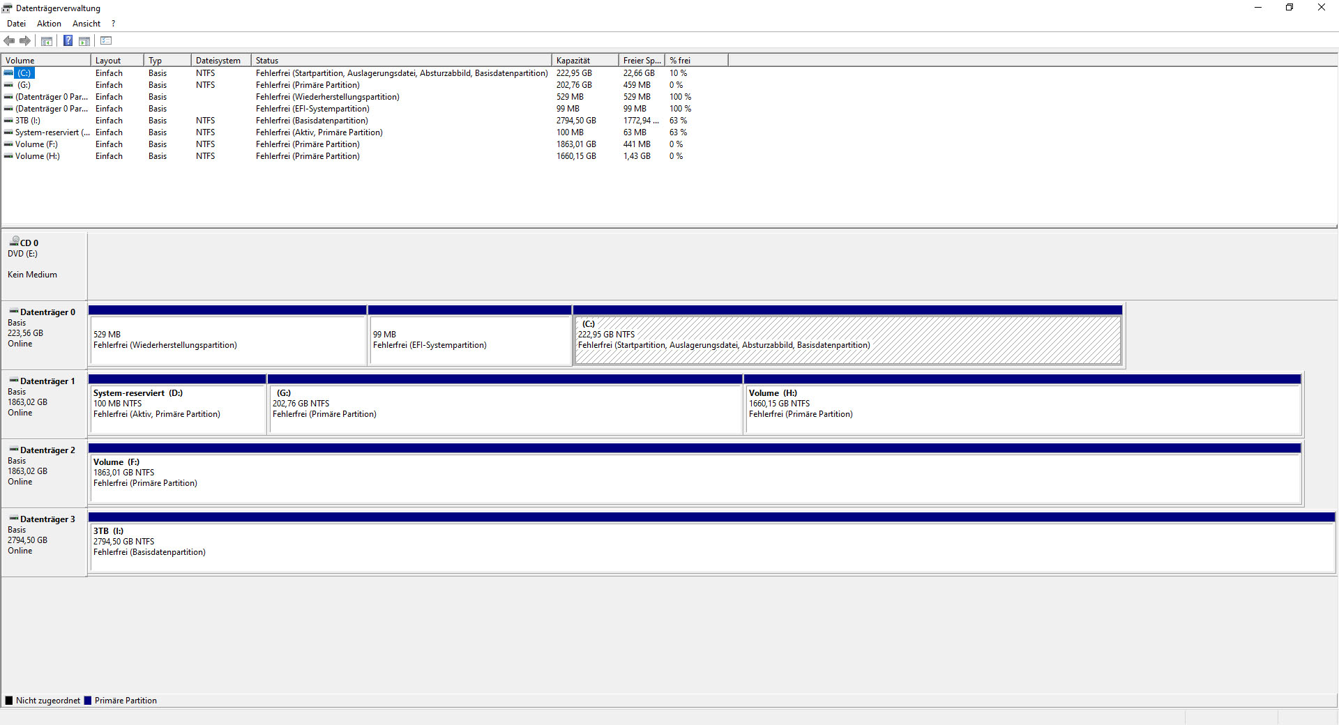Select the (G:) 202,76 GB partition block
The image size is (1339, 725).
click(505, 404)
